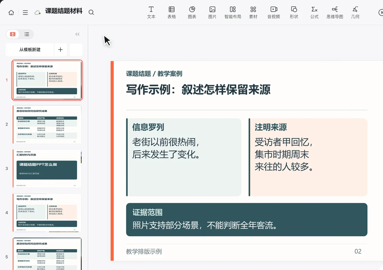
Task: Insert a text box (文本)
Action: (151, 13)
